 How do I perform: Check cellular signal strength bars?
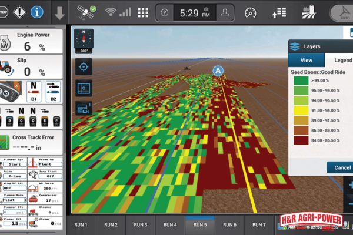[125, 12]
